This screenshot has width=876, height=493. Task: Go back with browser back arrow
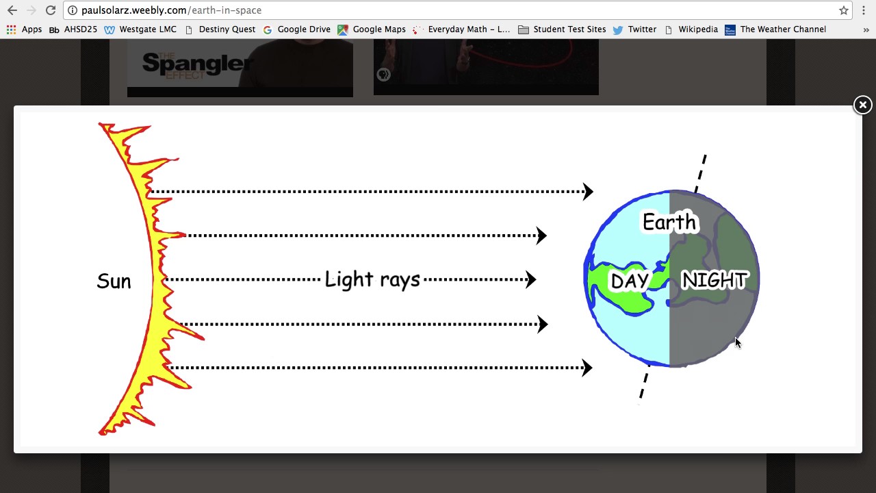pos(12,10)
